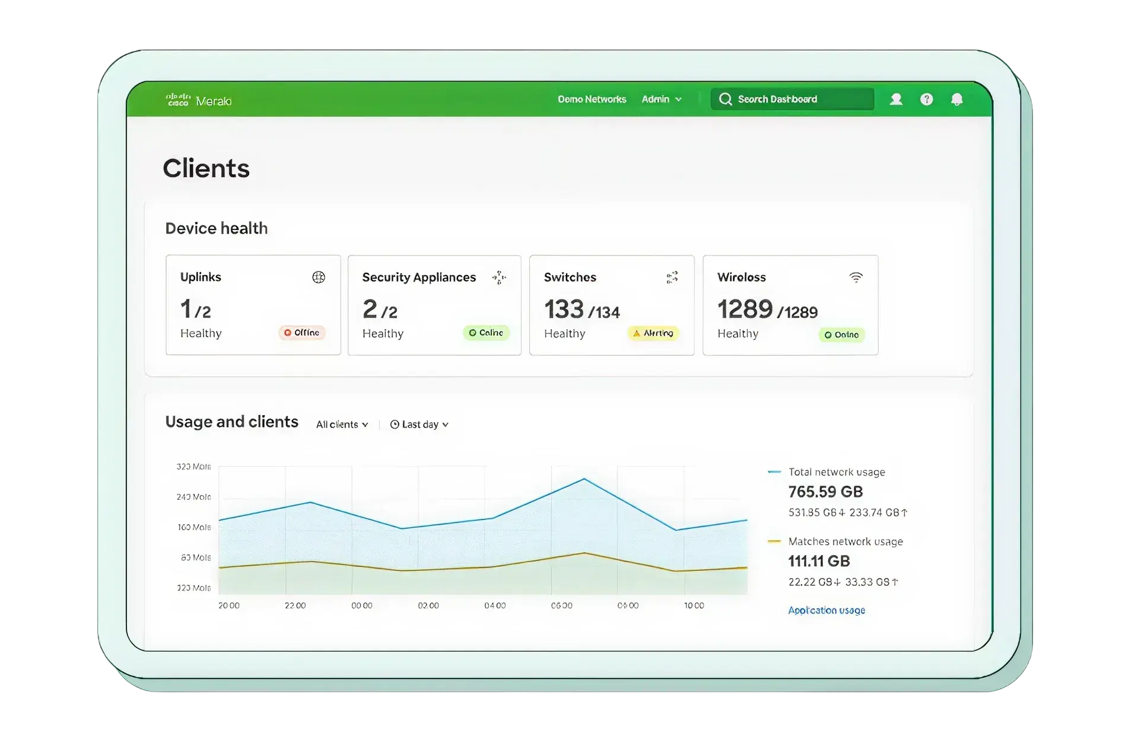The width and height of the screenshot is (1138, 740).
Task: Click the Security Appliances card icon
Action: coord(499,277)
